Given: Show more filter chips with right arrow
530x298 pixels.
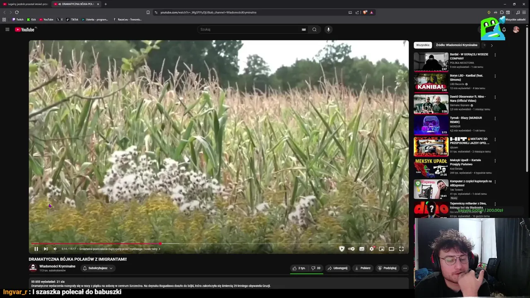Looking at the screenshot, I should click(x=491, y=45).
